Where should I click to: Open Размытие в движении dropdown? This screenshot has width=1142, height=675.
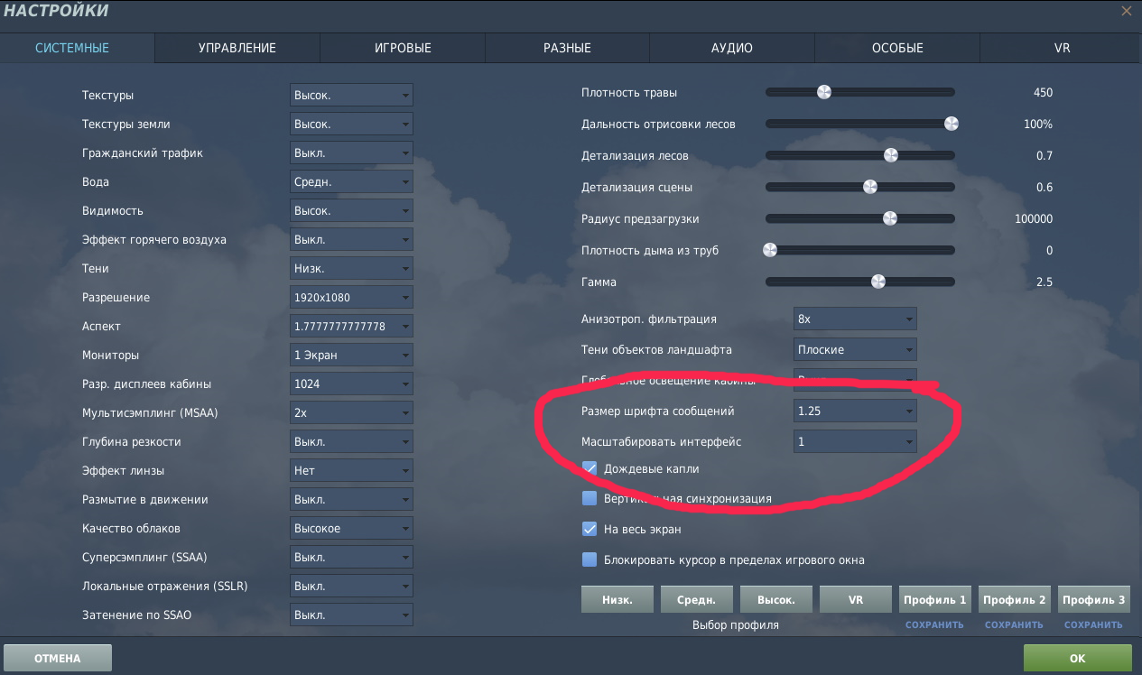(351, 500)
